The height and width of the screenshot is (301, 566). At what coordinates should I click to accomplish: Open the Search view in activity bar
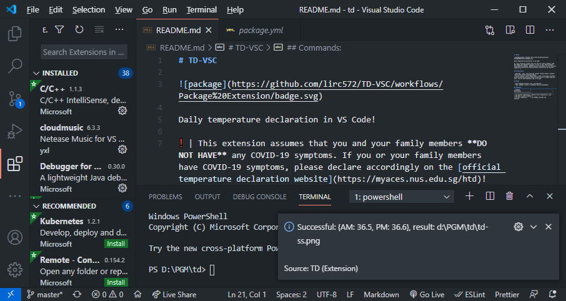[15, 66]
